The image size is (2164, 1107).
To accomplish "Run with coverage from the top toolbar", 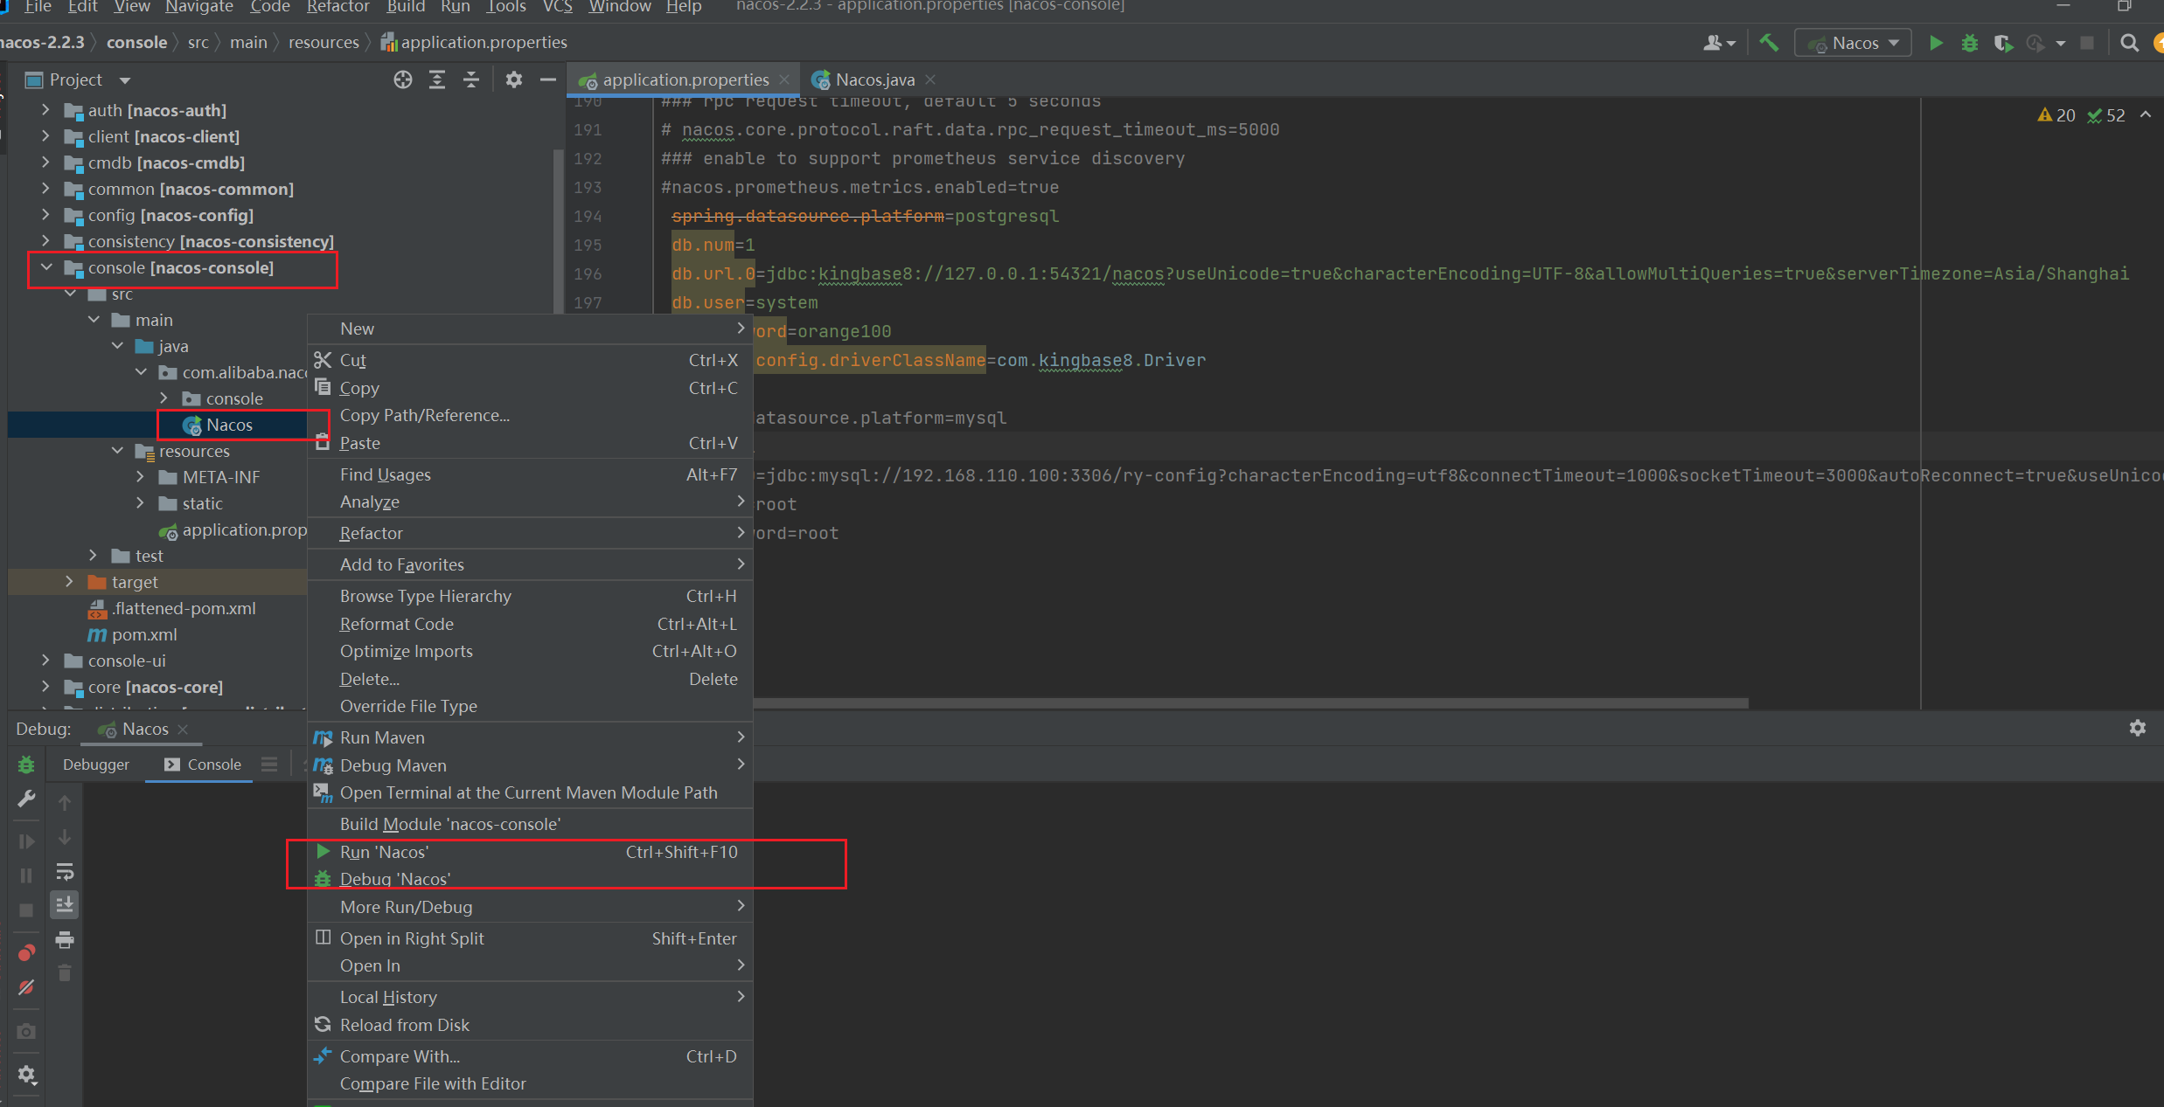I will [x=2003, y=43].
